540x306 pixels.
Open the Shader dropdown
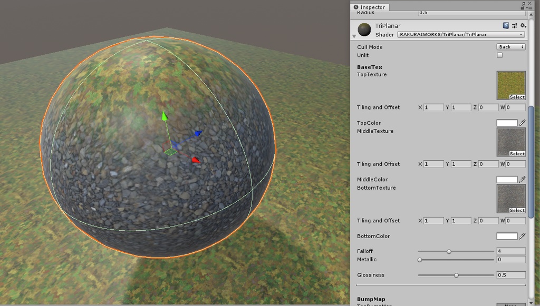click(x=461, y=34)
